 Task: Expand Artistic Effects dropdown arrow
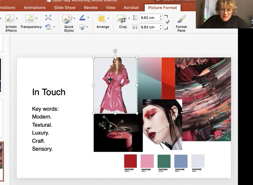[x=17, y=19]
